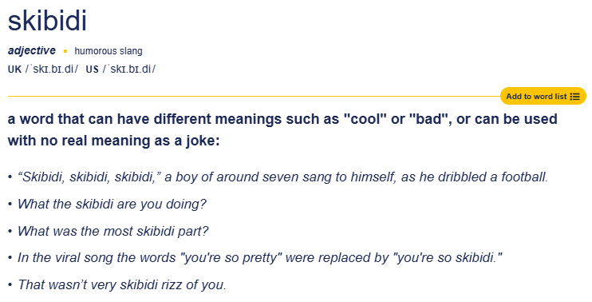Viewport: 592px width, 302px height.
Task: Click the UK region label
Action: coord(14,70)
